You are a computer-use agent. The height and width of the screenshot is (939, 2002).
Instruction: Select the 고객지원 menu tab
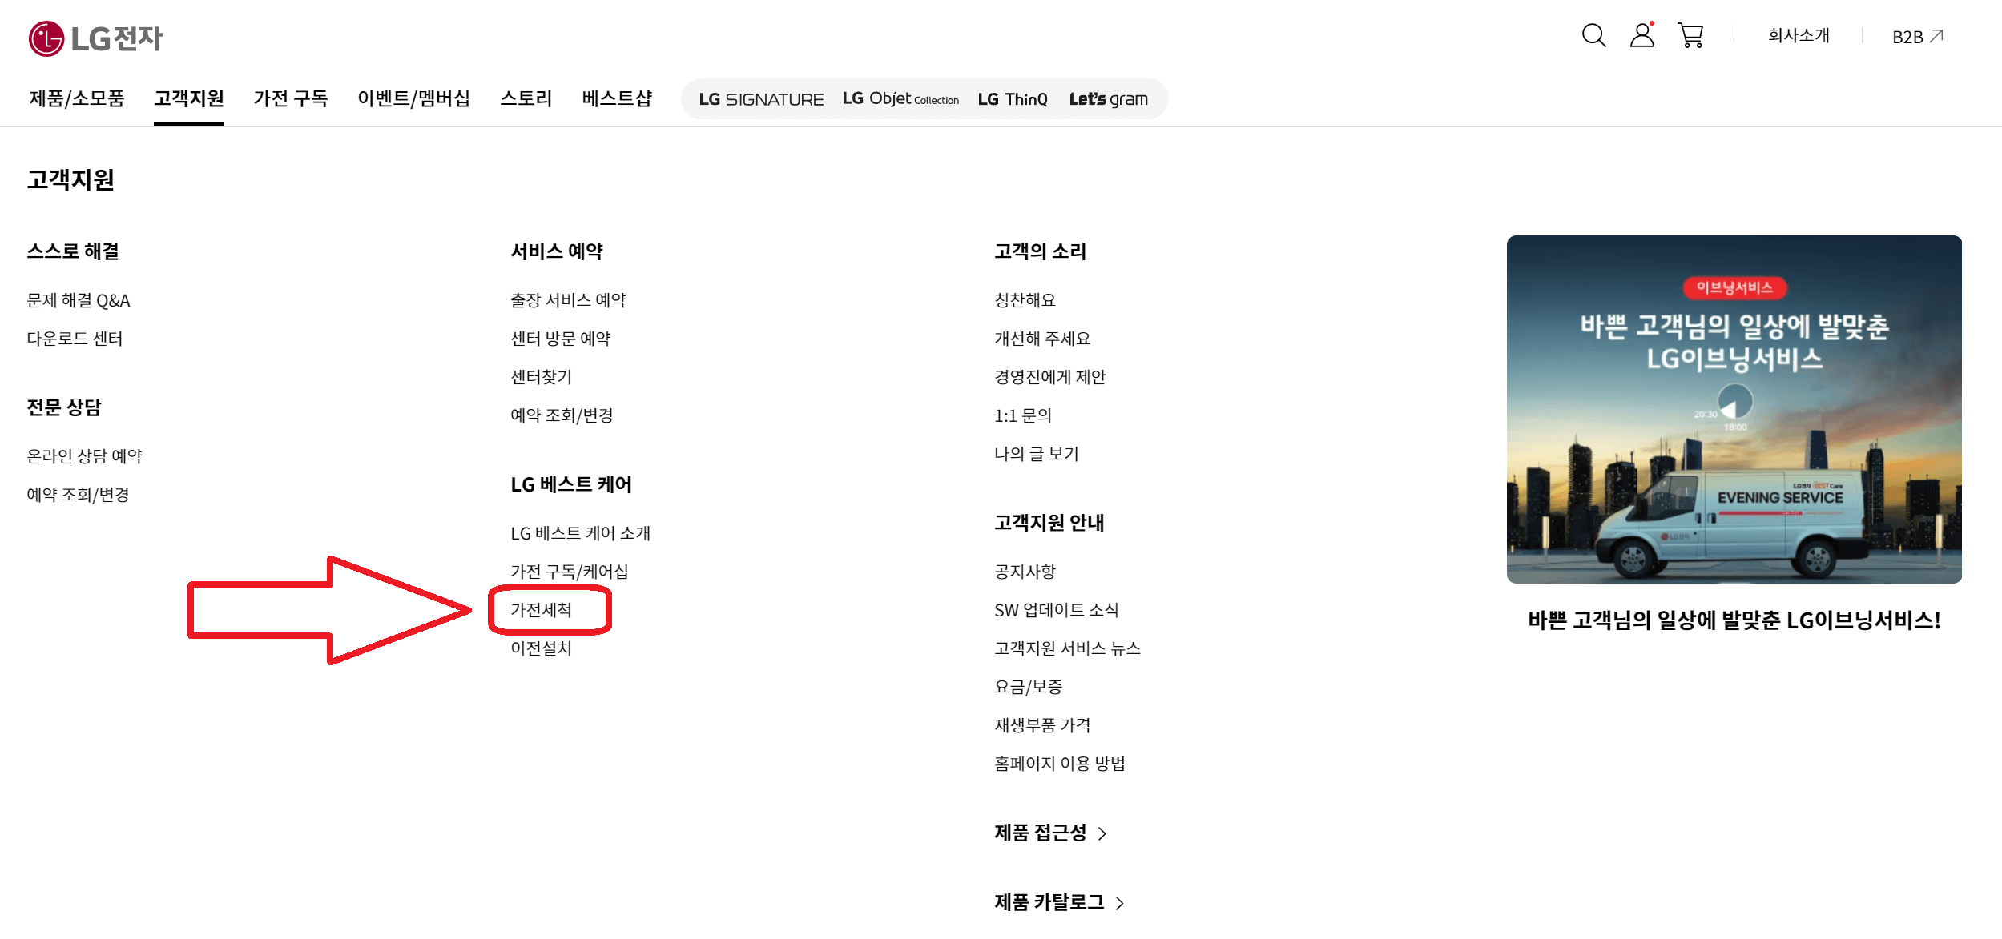[188, 98]
